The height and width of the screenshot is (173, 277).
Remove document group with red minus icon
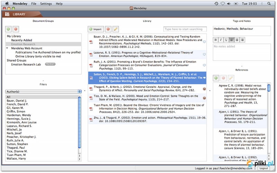coord(16,29)
